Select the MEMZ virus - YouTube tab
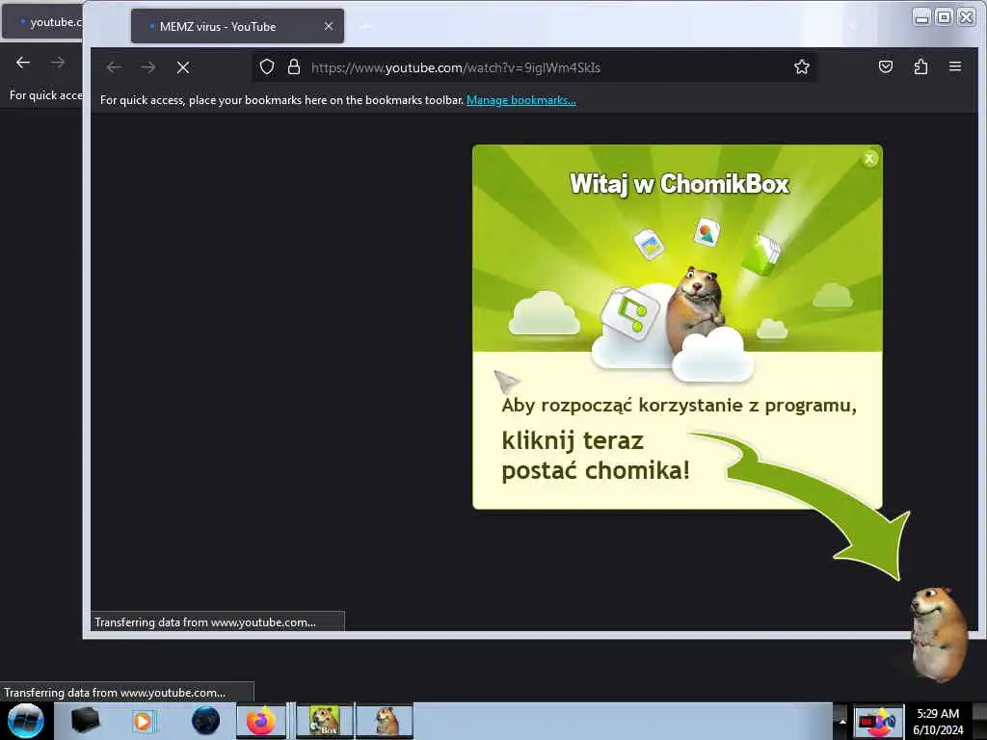Screen dimensions: 987x740 [237, 26]
